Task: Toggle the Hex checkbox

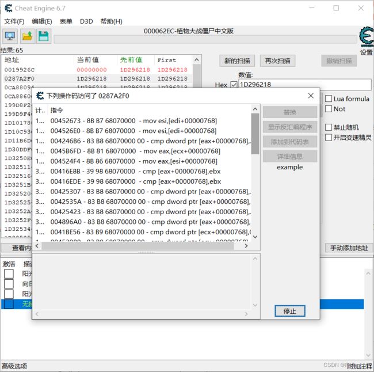Action: (234, 85)
